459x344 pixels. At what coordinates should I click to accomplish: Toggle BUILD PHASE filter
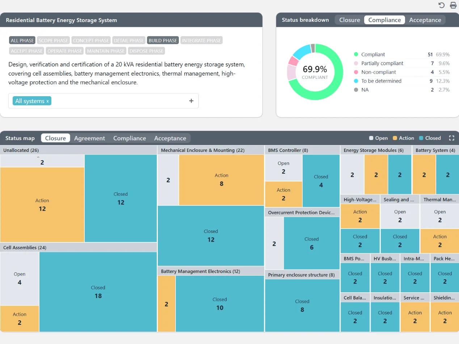point(163,41)
